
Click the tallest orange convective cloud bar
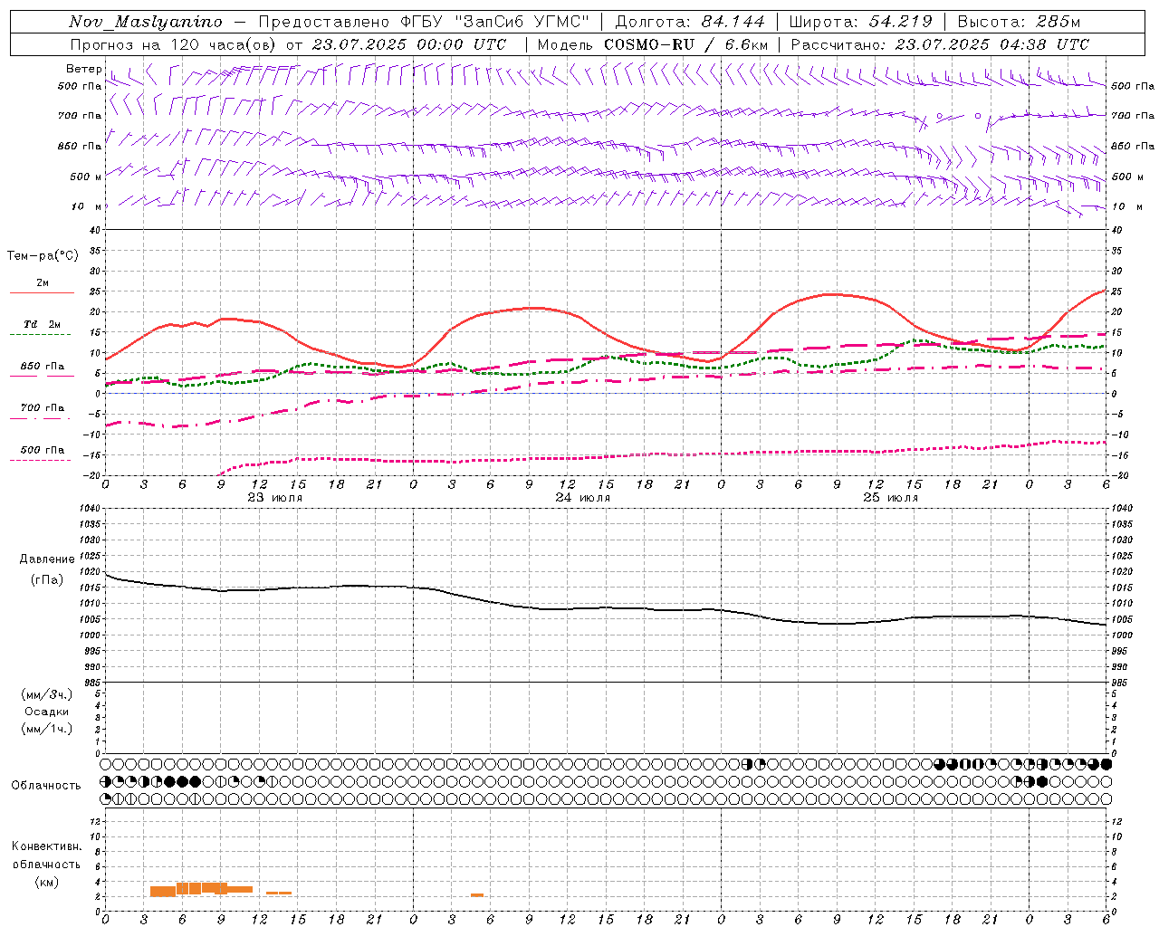pyautogui.click(x=201, y=888)
